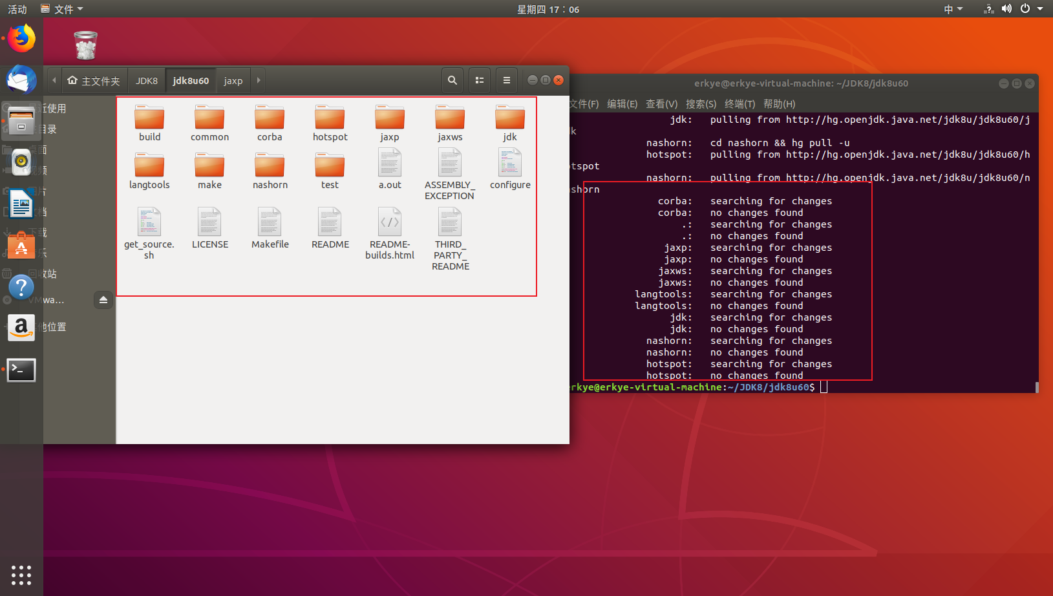Eject the VMwa... volume in sidebar
Image resolution: width=1053 pixels, height=596 pixels.
pos(103,300)
